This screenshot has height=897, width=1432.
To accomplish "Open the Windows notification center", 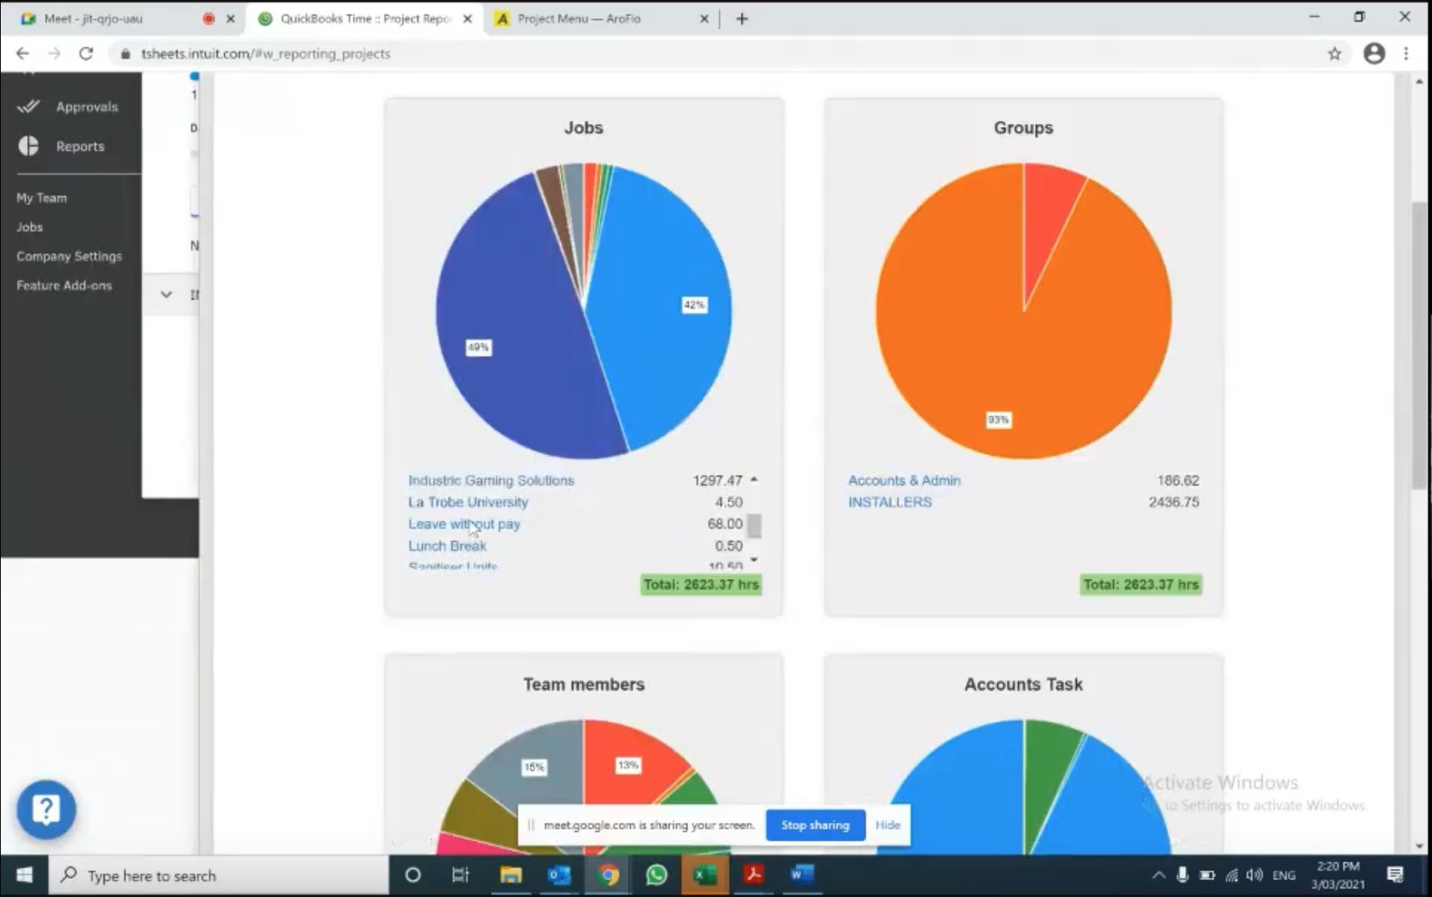I will tap(1396, 875).
